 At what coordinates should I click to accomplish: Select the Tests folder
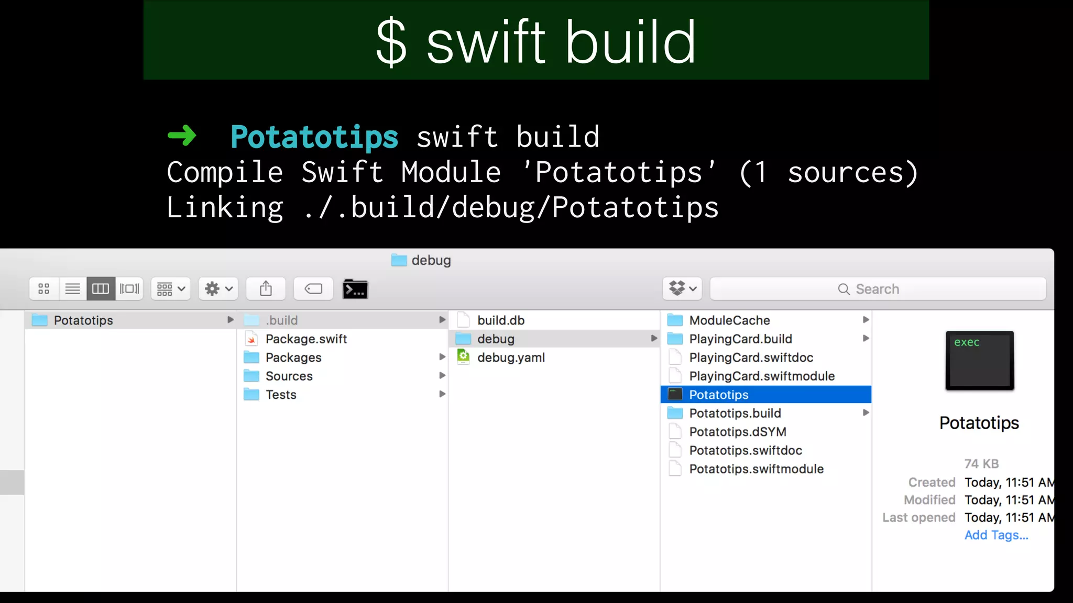[343, 394]
